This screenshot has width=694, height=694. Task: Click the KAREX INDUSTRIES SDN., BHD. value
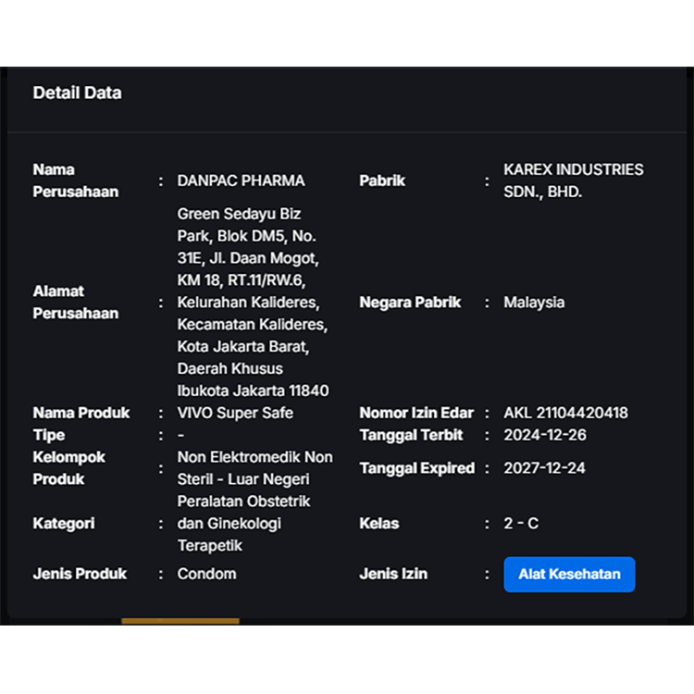[x=573, y=180]
